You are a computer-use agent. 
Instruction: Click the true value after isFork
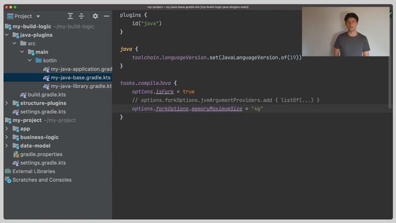188,92
